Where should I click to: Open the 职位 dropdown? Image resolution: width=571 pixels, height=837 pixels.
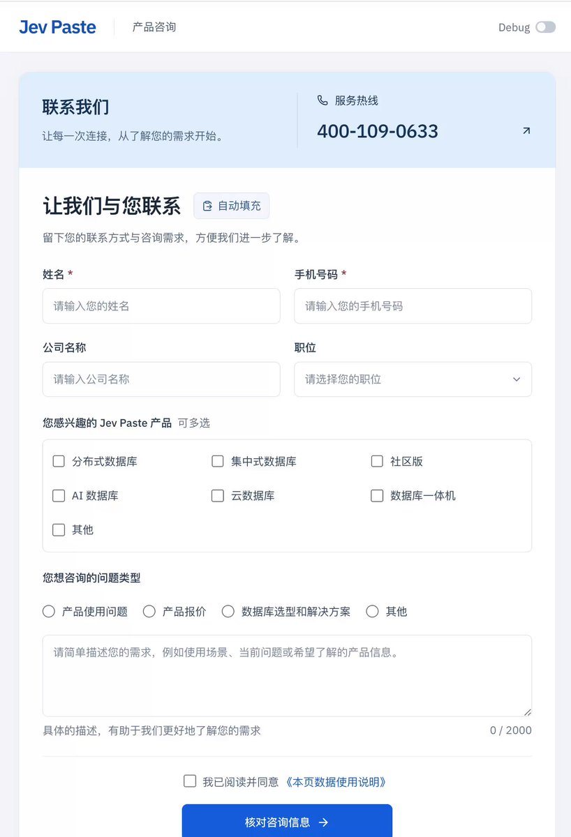click(x=413, y=379)
